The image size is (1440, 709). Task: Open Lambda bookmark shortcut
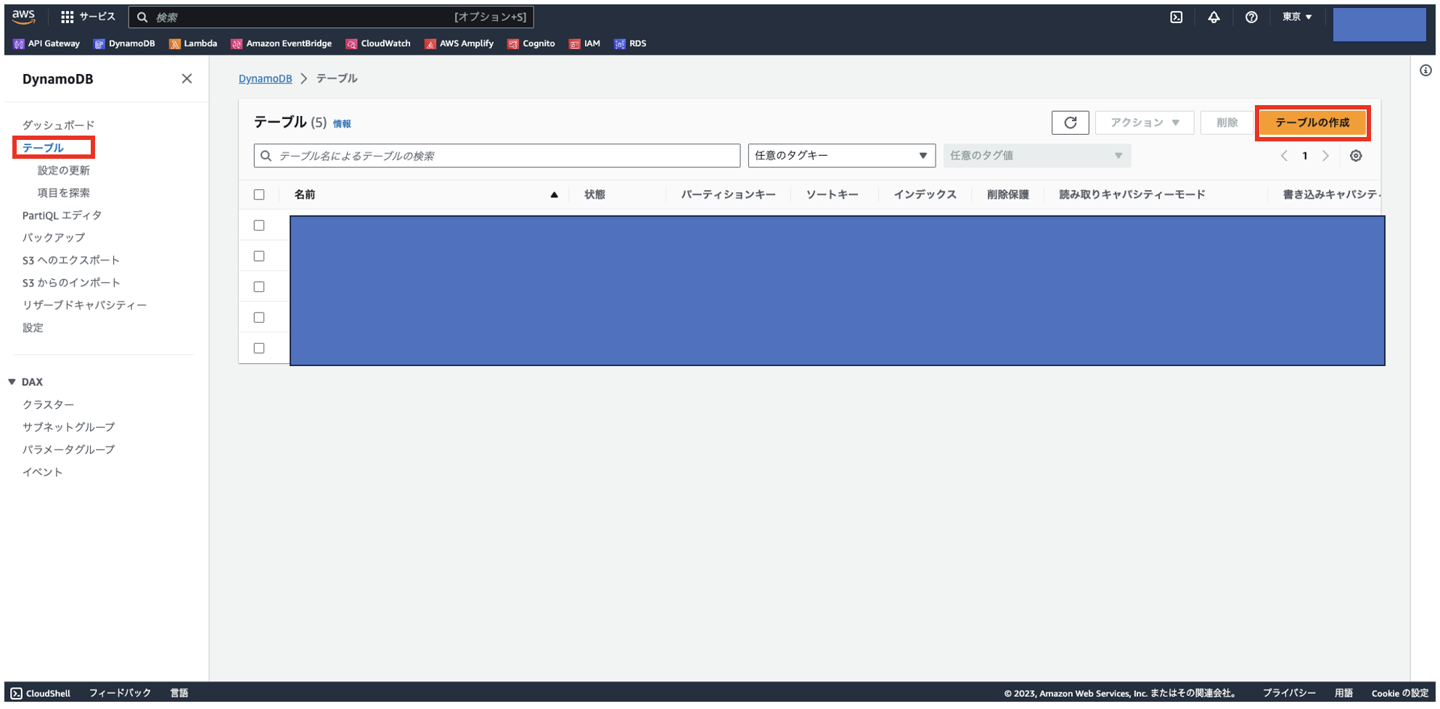coord(193,43)
